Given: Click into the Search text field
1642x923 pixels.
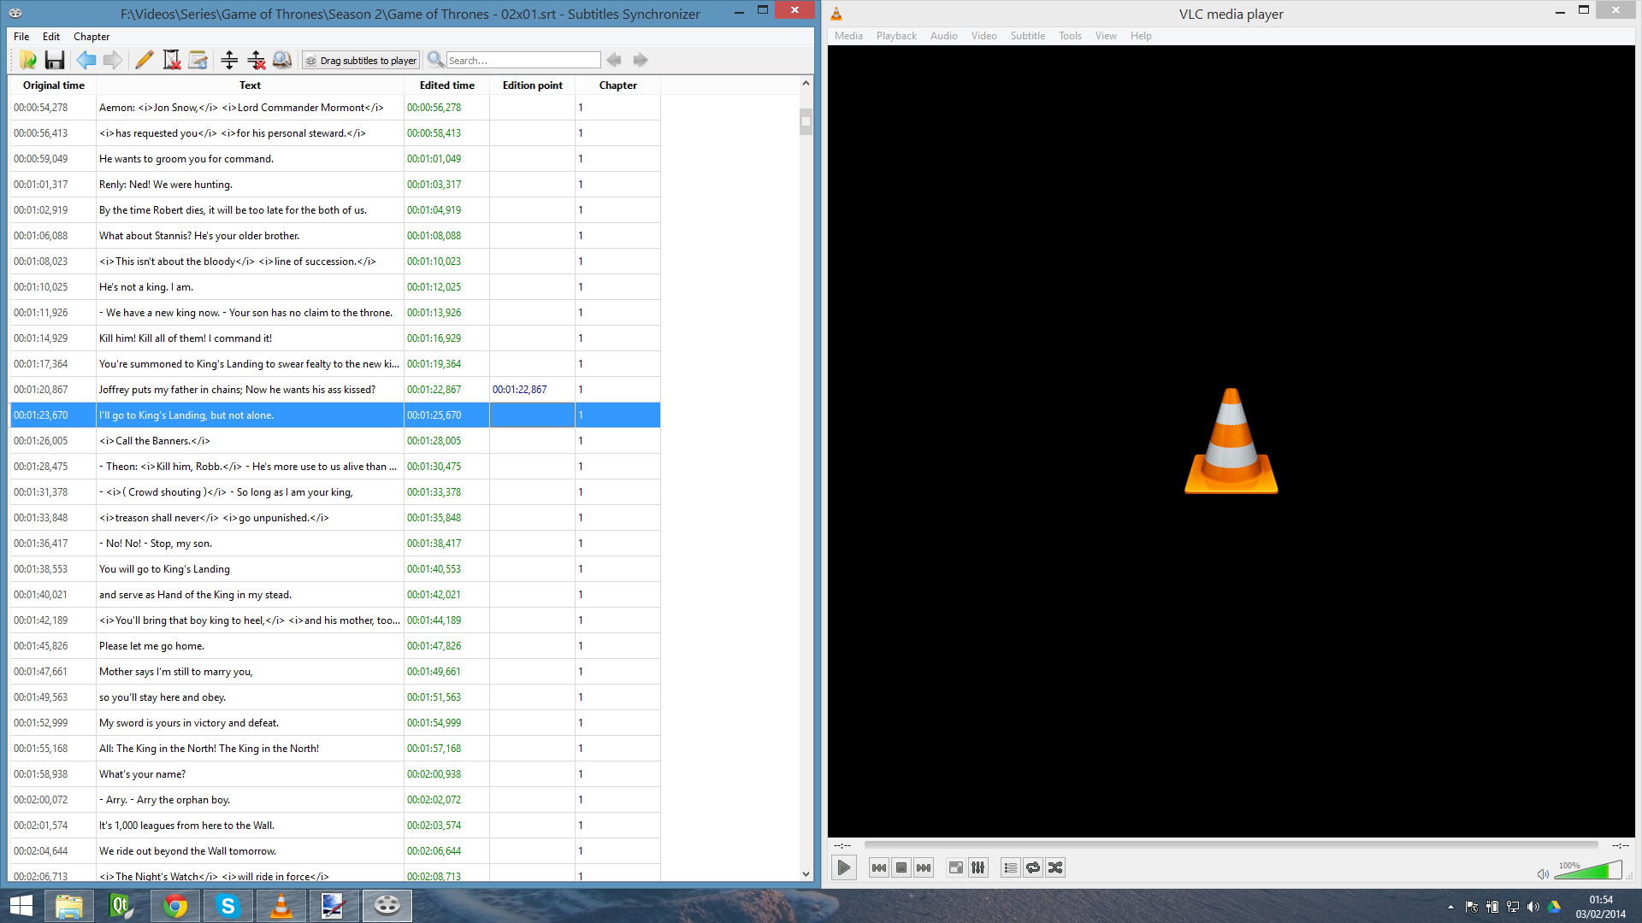Looking at the screenshot, I should [x=523, y=60].
